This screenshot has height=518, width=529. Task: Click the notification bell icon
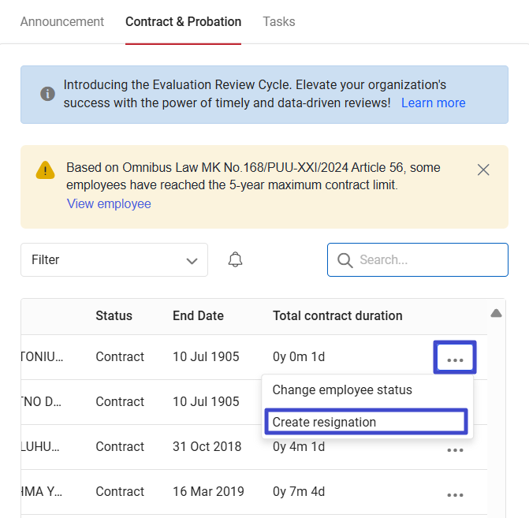(x=235, y=259)
